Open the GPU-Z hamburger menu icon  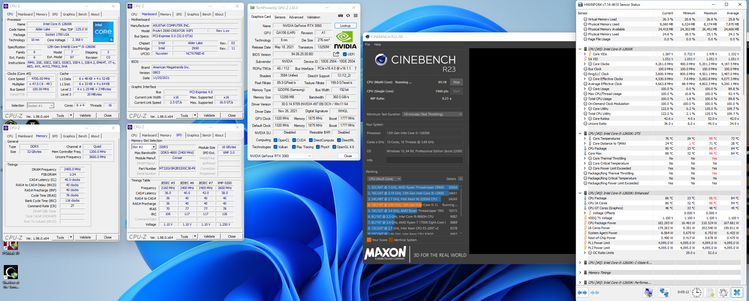pyautogui.click(x=355, y=16)
